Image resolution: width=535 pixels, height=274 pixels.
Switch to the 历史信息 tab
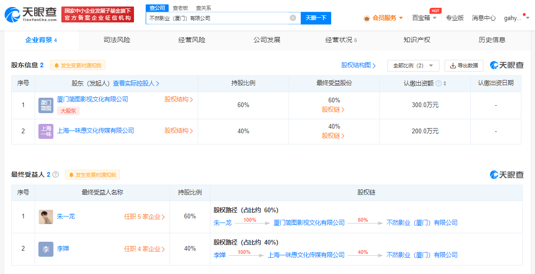[x=492, y=40]
